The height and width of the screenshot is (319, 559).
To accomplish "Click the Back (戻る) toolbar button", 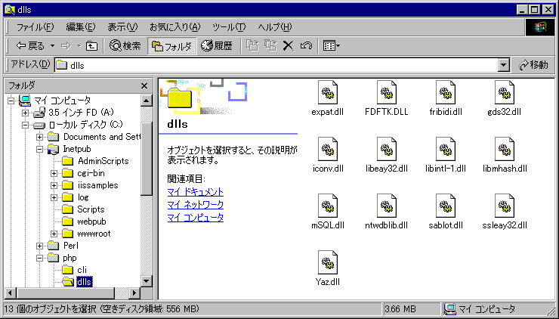I will pyautogui.click(x=30, y=45).
